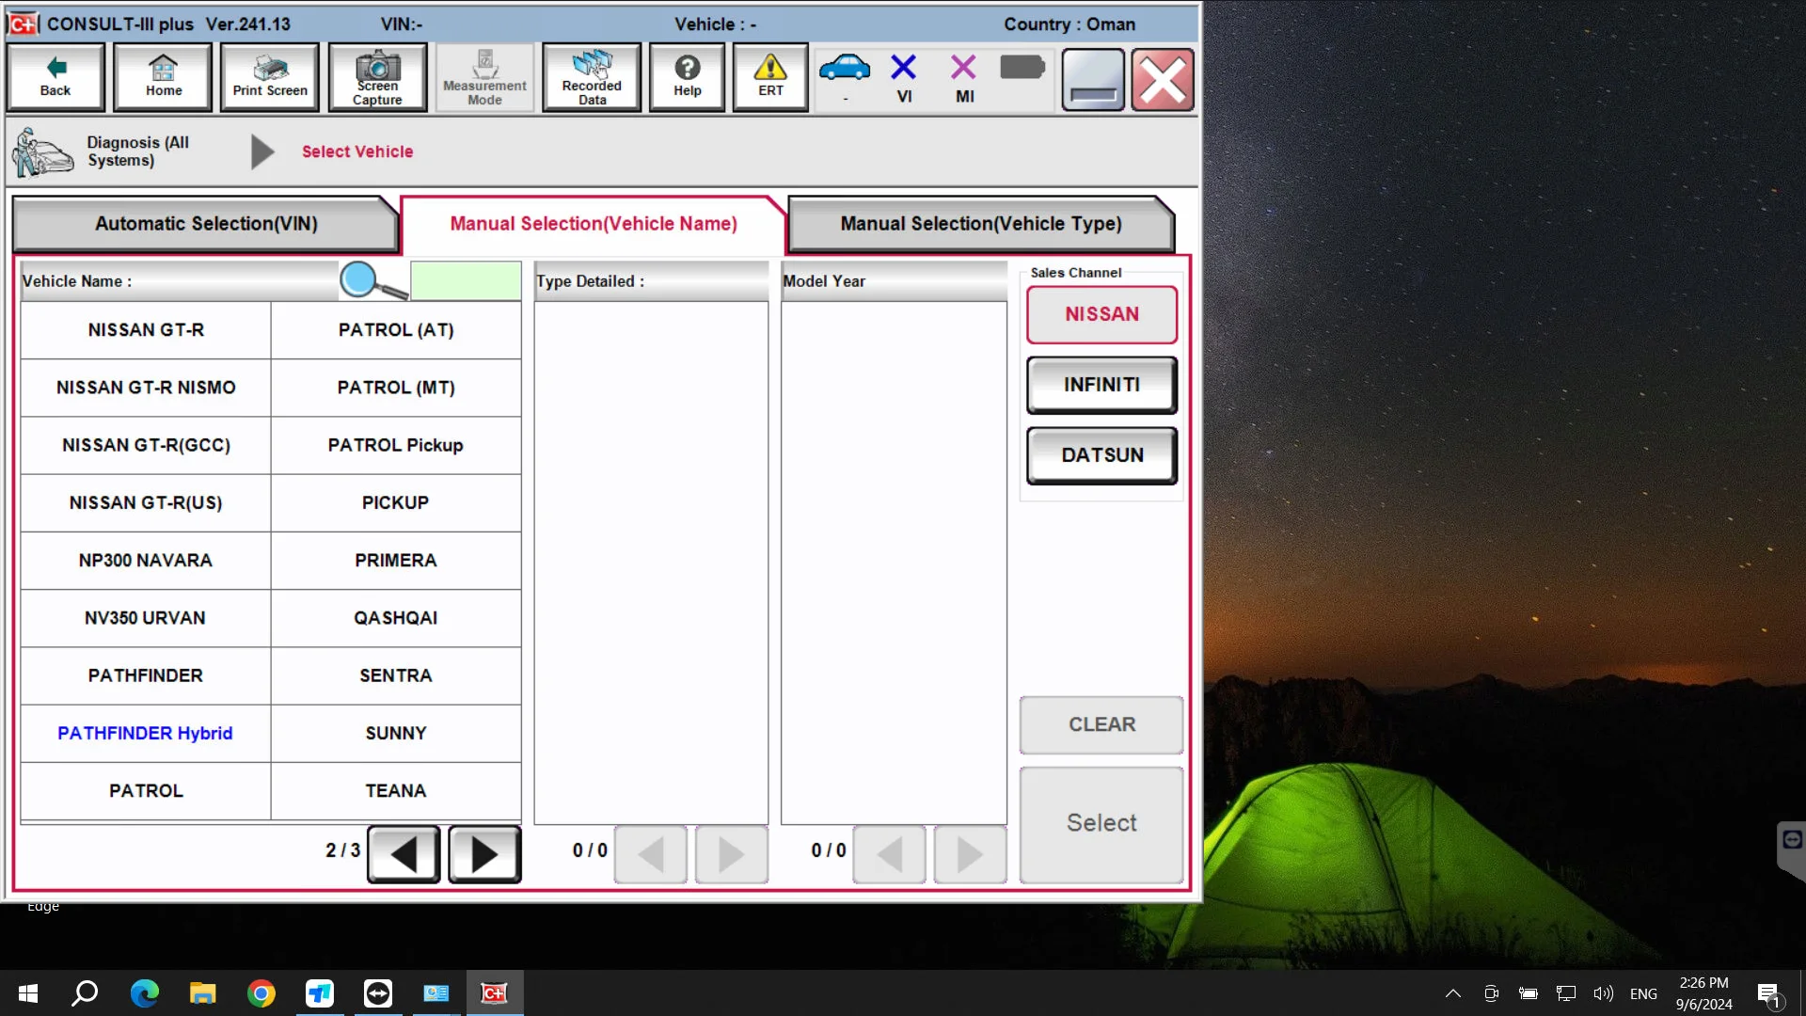Select PATROL (AT) vehicle
The height and width of the screenshot is (1016, 1806).
pos(396,330)
